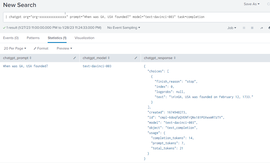270x163 pixels.
Task: Click the Format pencil icon
Action: pyautogui.click(x=34, y=48)
